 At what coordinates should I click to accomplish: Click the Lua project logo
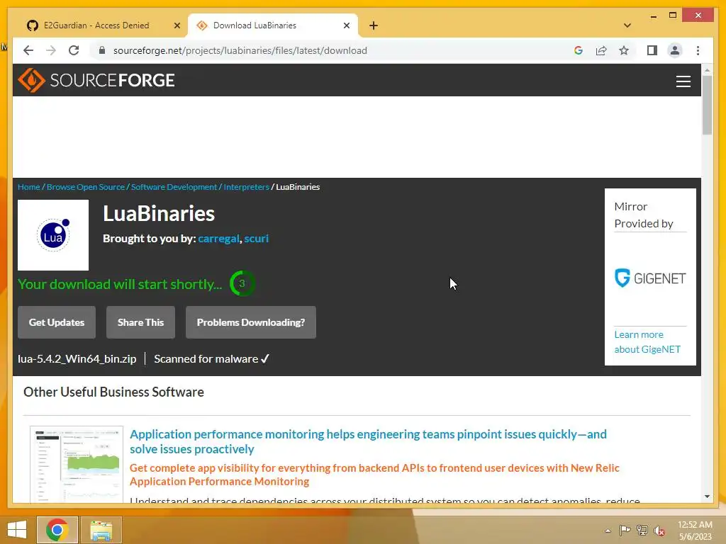click(53, 235)
